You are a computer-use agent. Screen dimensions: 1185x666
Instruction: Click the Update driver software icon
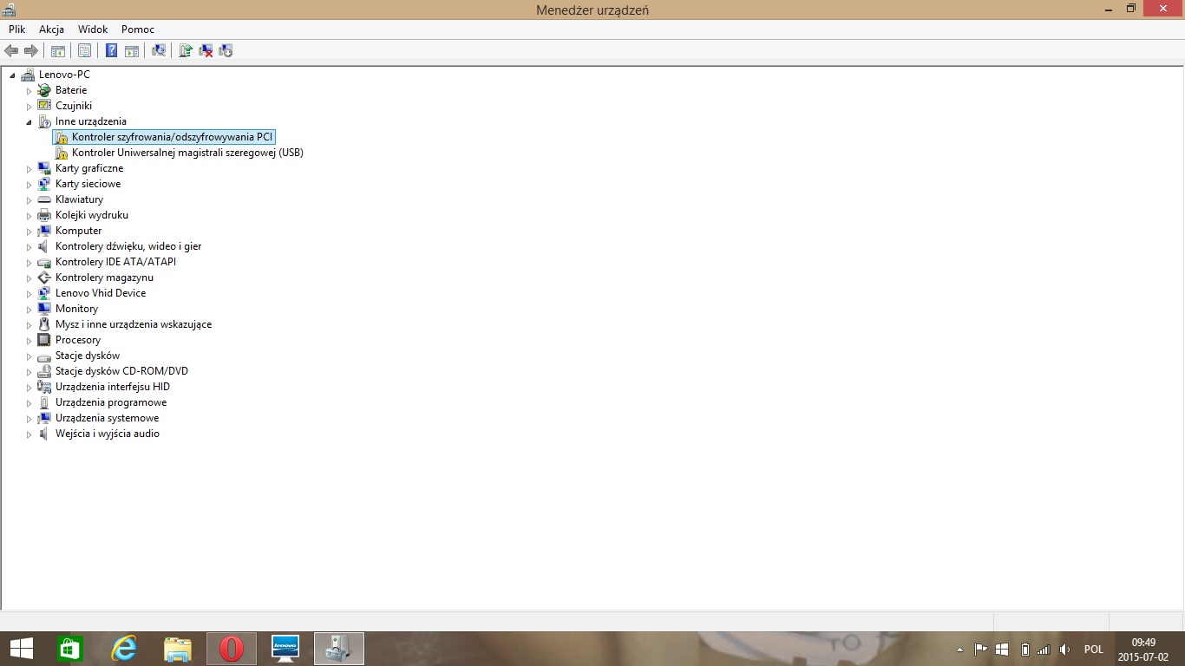point(185,50)
